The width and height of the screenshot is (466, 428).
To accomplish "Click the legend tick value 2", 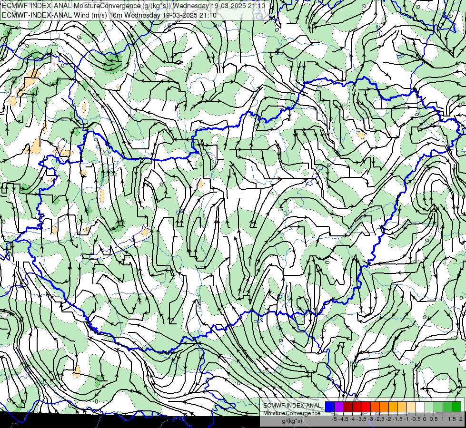I will tap(461, 419).
